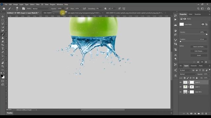Open the brush settings panel toggle icon
211x118 pixels.
click(23, 9)
